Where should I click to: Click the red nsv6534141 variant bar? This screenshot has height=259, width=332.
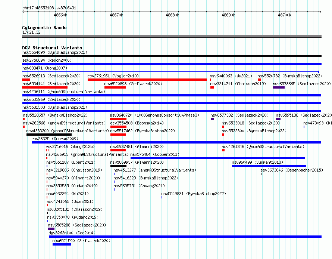pos(45,87)
